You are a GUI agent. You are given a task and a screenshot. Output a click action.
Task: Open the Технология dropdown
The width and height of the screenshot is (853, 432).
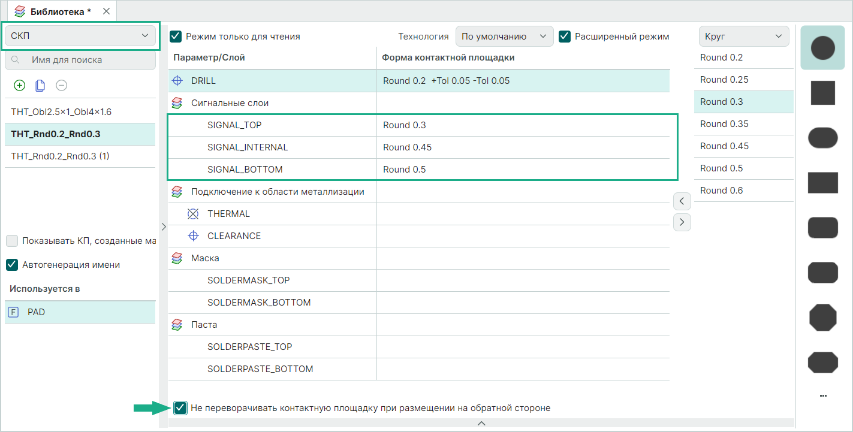click(x=504, y=37)
